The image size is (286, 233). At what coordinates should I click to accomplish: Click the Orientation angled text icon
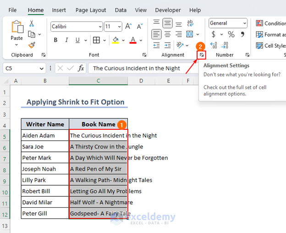(x=180, y=45)
